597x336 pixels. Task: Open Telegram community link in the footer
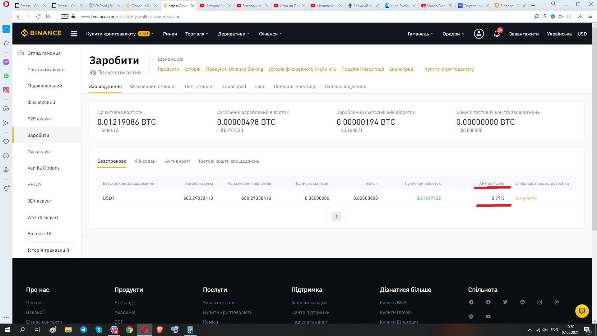[471, 302]
